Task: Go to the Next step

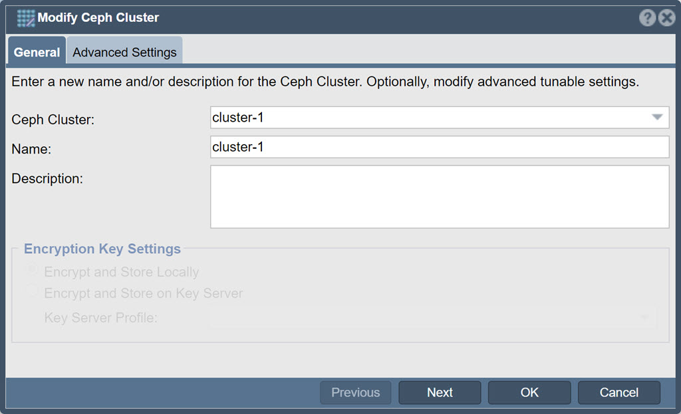Action: tap(440, 392)
